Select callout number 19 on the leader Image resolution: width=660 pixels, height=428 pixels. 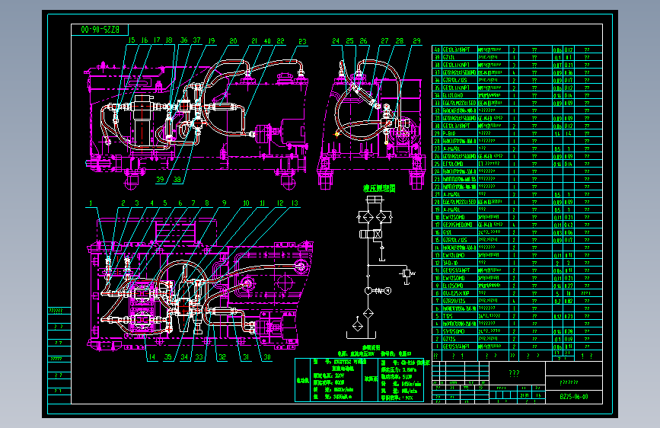212,40
